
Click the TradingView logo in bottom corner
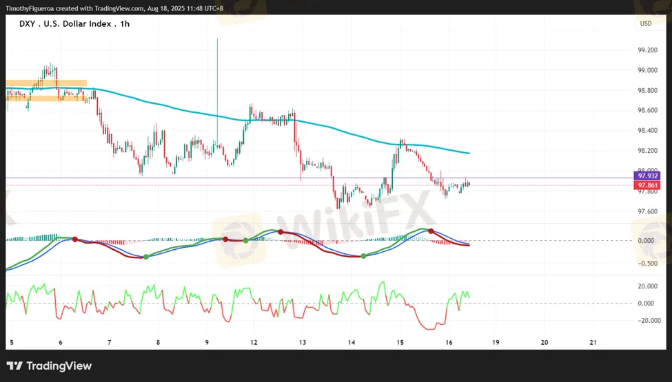[49, 366]
